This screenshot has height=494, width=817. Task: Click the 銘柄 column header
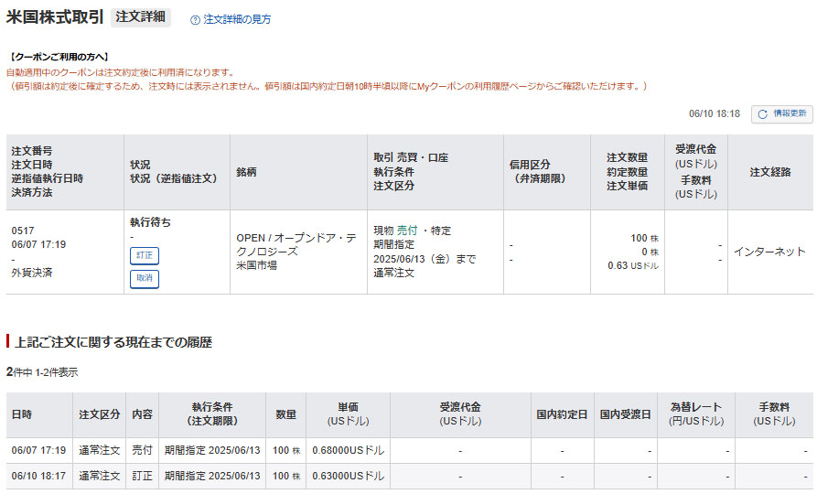coord(246,172)
